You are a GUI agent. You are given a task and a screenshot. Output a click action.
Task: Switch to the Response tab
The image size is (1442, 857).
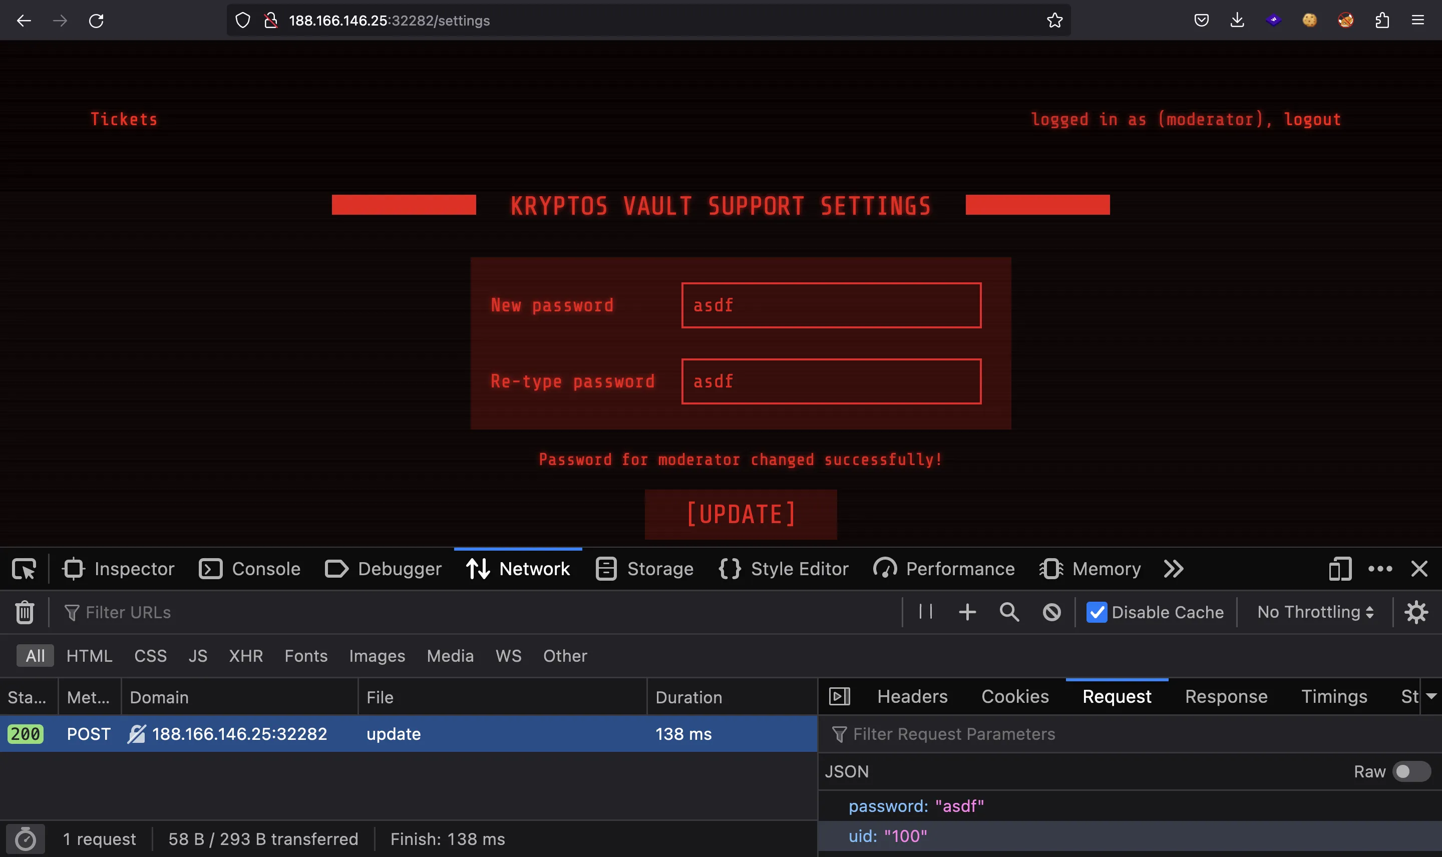click(x=1226, y=696)
